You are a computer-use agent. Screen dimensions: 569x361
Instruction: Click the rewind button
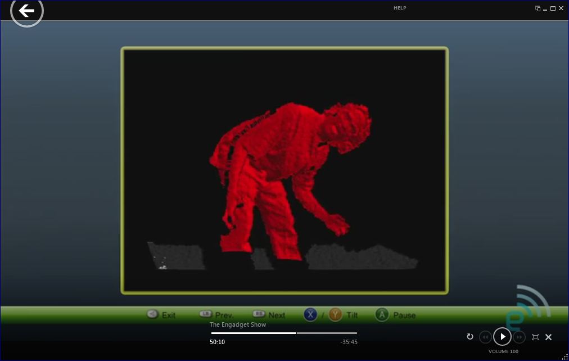(x=485, y=337)
